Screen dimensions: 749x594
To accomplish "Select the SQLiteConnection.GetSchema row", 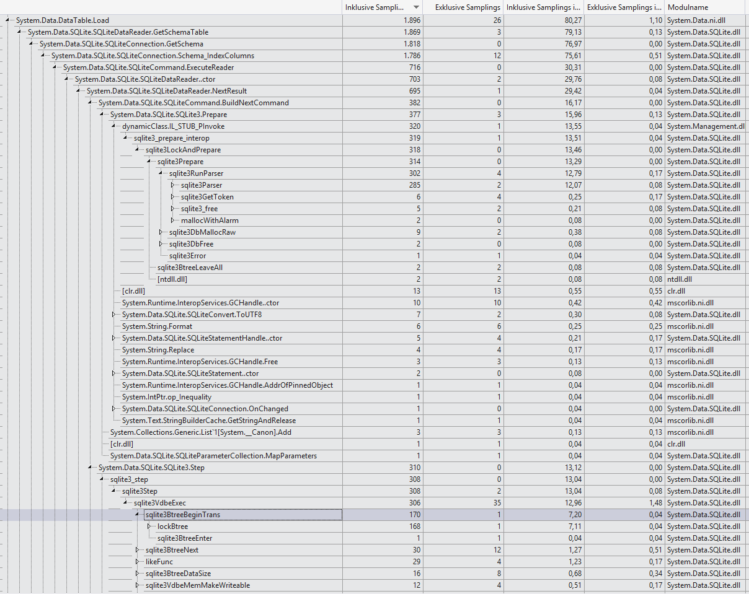I will [121, 44].
